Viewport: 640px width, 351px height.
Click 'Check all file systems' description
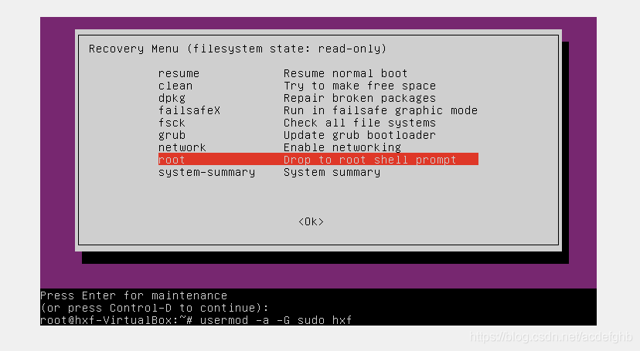pos(359,123)
